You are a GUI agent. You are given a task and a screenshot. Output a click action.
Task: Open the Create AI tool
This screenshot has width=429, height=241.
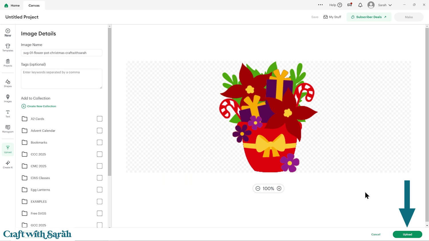8,164
